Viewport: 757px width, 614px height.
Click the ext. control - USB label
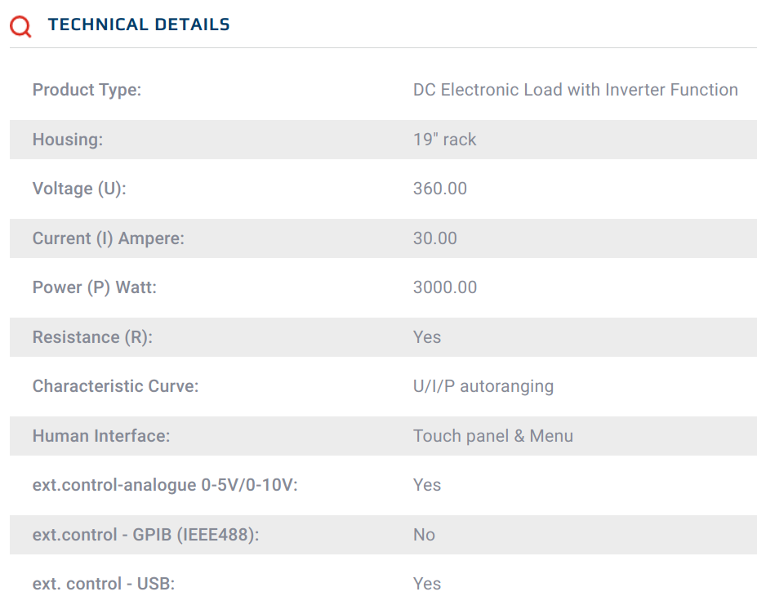coord(104,584)
